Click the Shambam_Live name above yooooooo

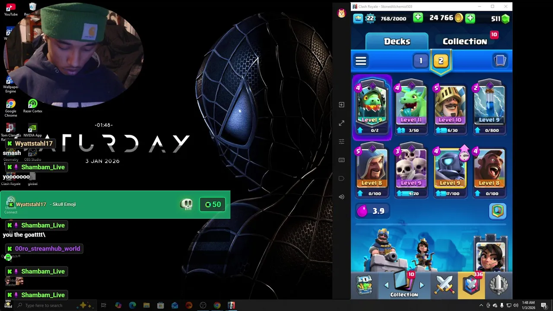43,167
